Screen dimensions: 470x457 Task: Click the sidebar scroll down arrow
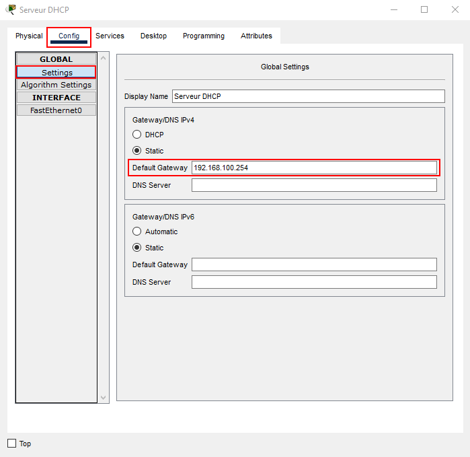[104, 398]
